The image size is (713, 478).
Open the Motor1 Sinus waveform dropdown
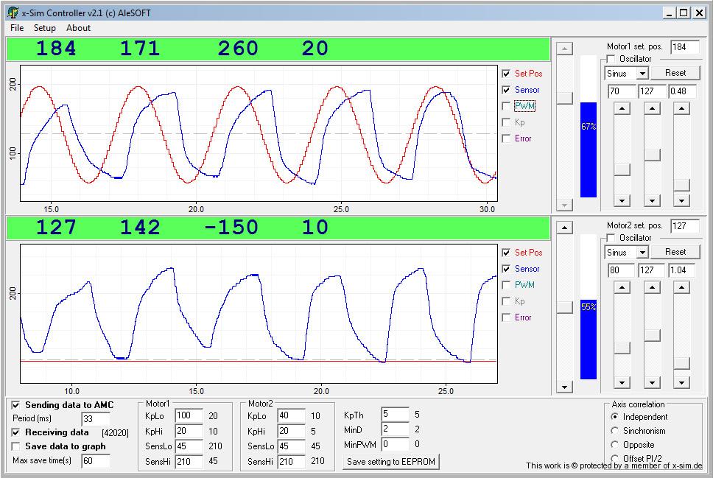(642, 74)
